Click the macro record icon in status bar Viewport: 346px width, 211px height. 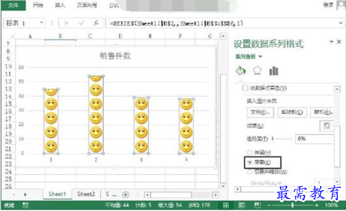tap(25, 205)
